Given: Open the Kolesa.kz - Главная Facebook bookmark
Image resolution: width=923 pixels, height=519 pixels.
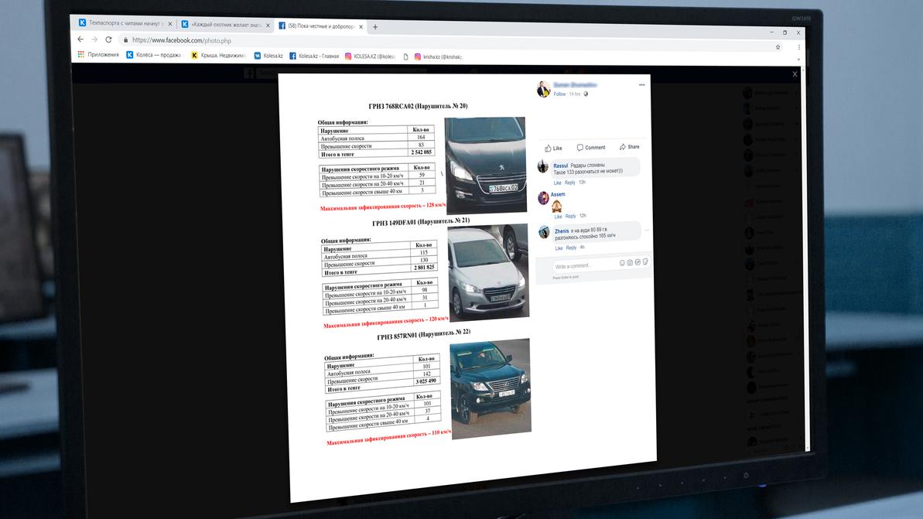Looking at the screenshot, I should 314,56.
